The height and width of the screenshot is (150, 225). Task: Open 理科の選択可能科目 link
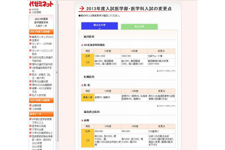tap(42, 64)
